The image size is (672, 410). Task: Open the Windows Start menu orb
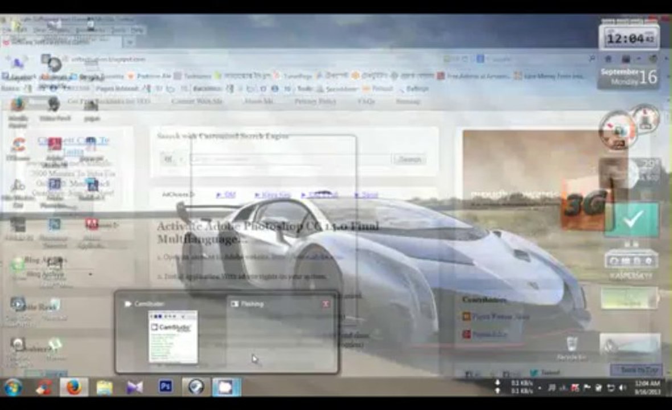pyautogui.click(x=13, y=387)
